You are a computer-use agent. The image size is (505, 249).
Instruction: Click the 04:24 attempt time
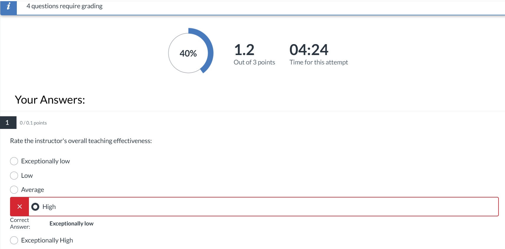coord(308,50)
